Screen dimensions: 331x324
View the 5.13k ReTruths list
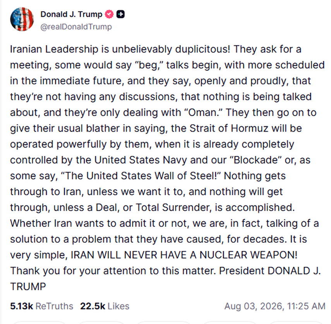(x=41, y=306)
